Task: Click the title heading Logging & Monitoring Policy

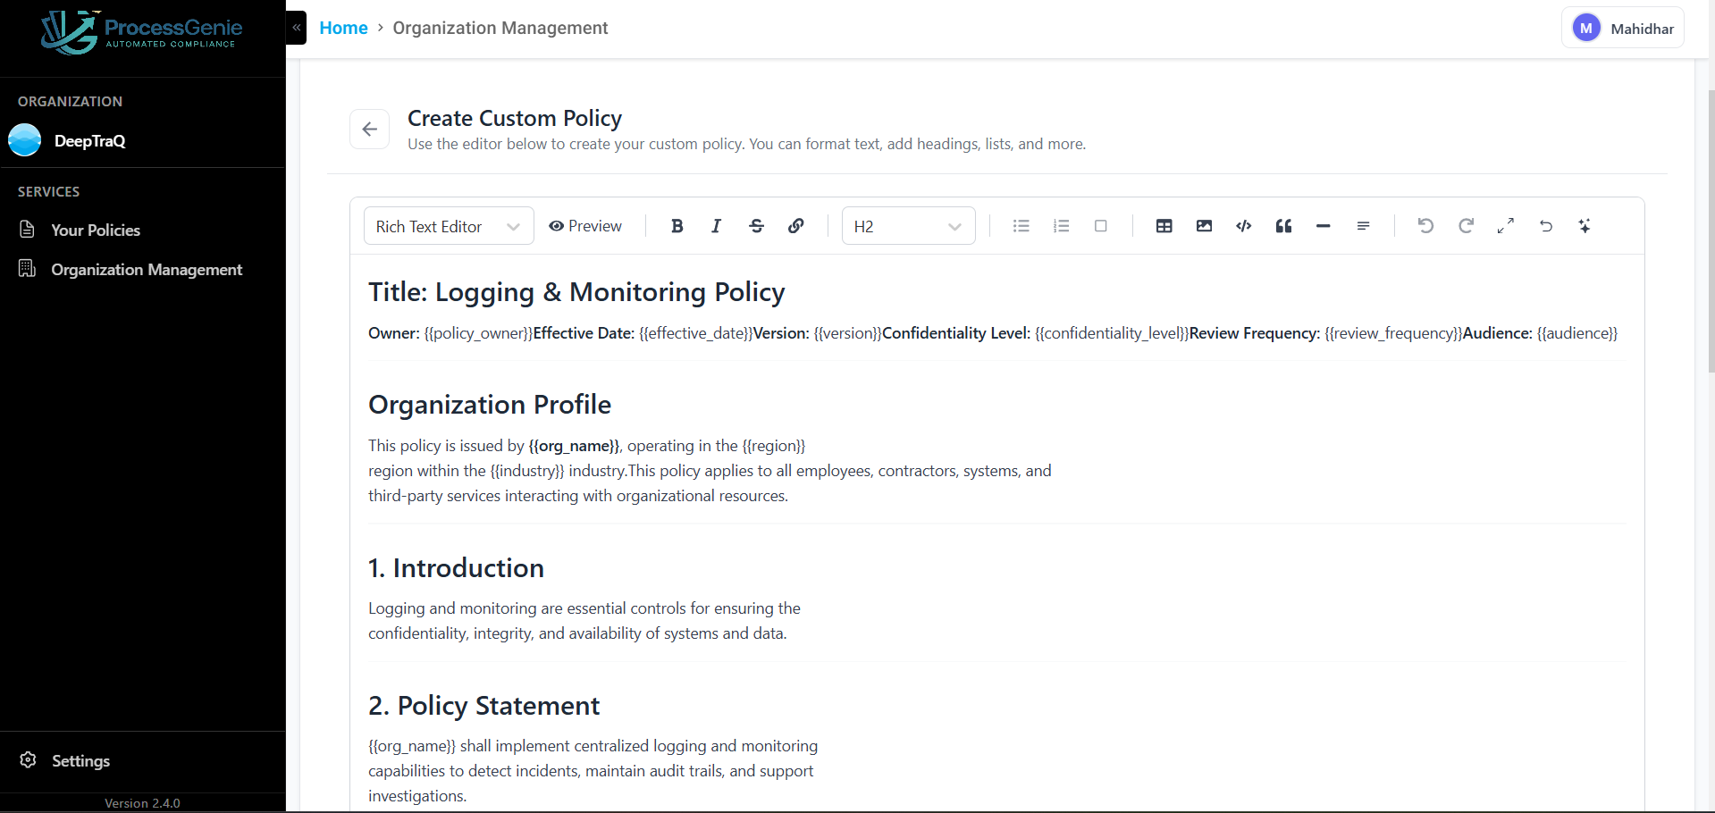Action: coord(576,292)
